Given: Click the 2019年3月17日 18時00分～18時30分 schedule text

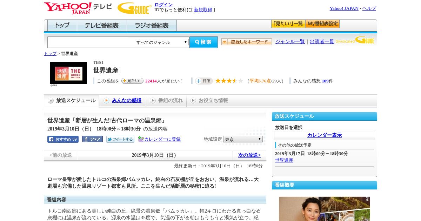Looking at the screenshot, I should pyautogui.click(x=312, y=154).
